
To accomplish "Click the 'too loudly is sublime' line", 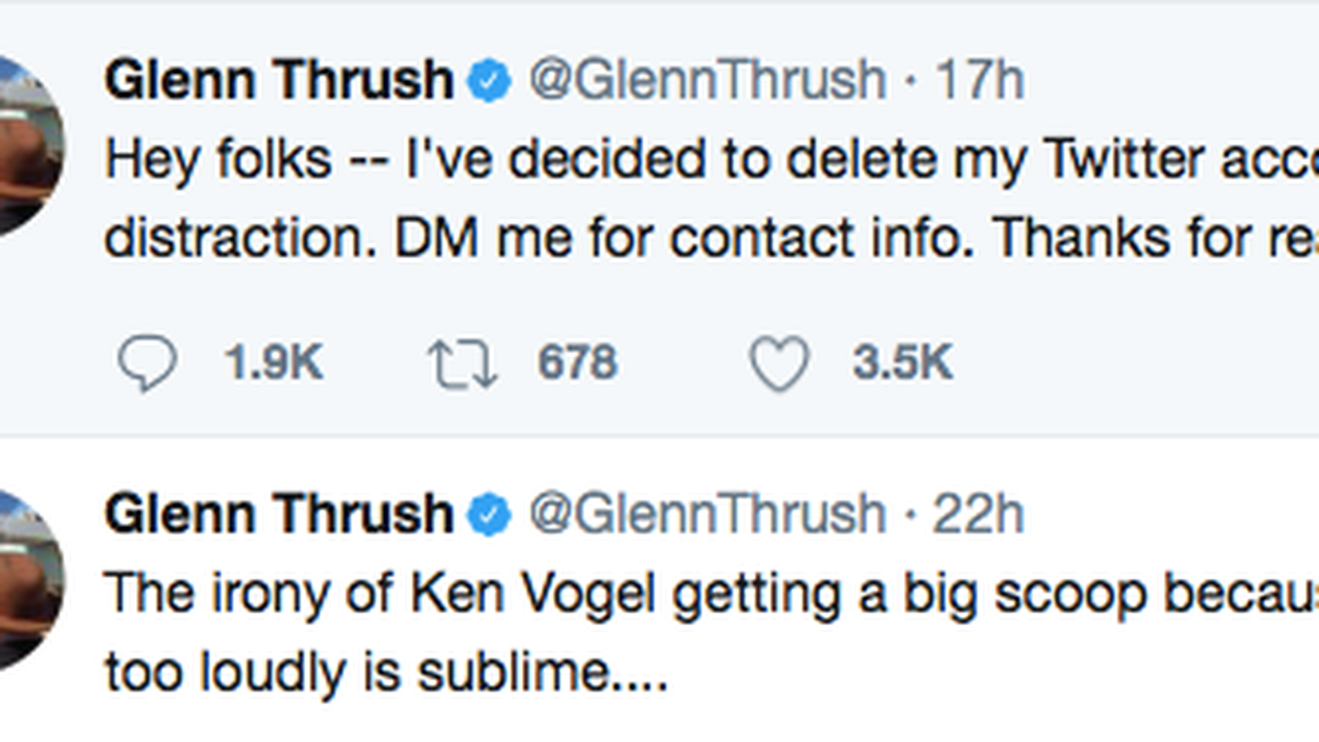I will click(x=385, y=672).
